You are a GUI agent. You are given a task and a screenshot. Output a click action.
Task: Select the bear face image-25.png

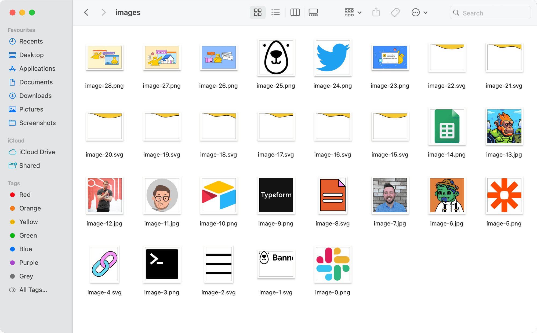pos(276,57)
